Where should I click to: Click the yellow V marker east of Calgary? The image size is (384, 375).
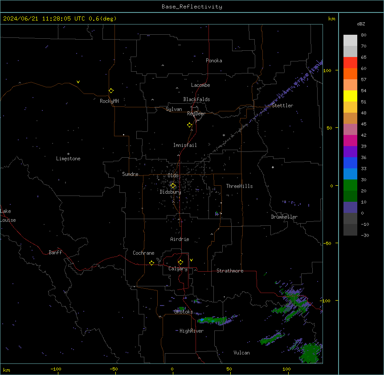click(191, 260)
